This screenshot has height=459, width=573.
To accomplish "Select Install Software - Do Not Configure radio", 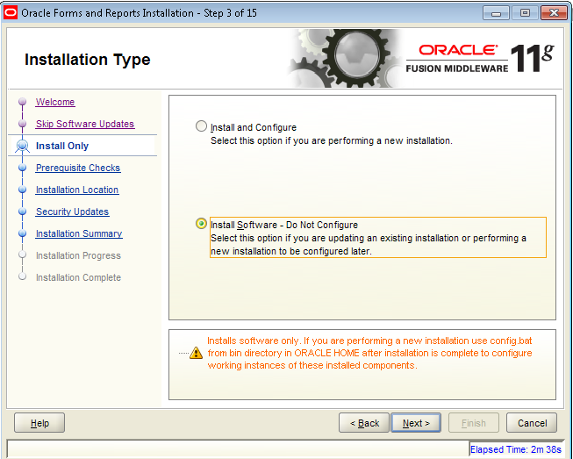I will pyautogui.click(x=201, y=223).
